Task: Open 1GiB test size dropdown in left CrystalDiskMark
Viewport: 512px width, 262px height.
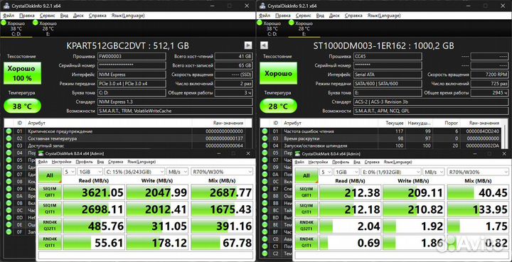Action: 90,172
